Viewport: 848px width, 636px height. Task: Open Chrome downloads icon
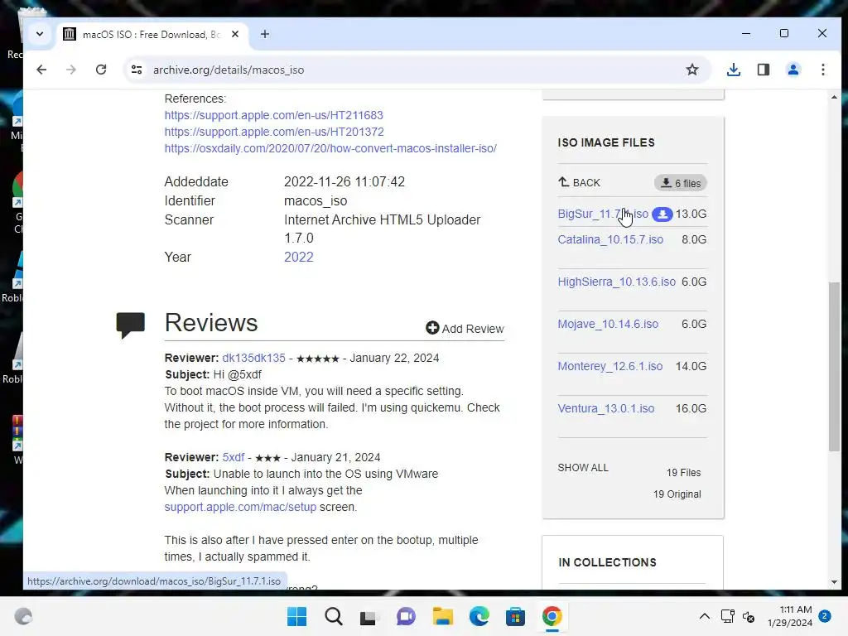pos(734,70)
